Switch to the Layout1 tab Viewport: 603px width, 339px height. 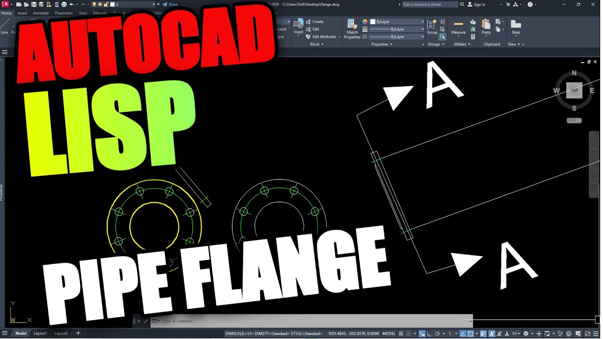click(x=41, y=333)
